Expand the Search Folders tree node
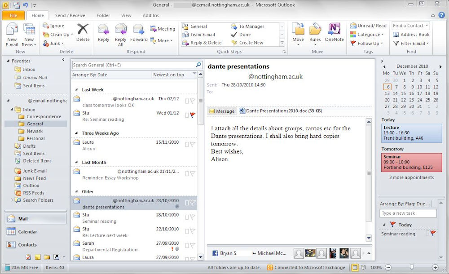The width and height of the screenshot is (449, 274). pos(12,200)
